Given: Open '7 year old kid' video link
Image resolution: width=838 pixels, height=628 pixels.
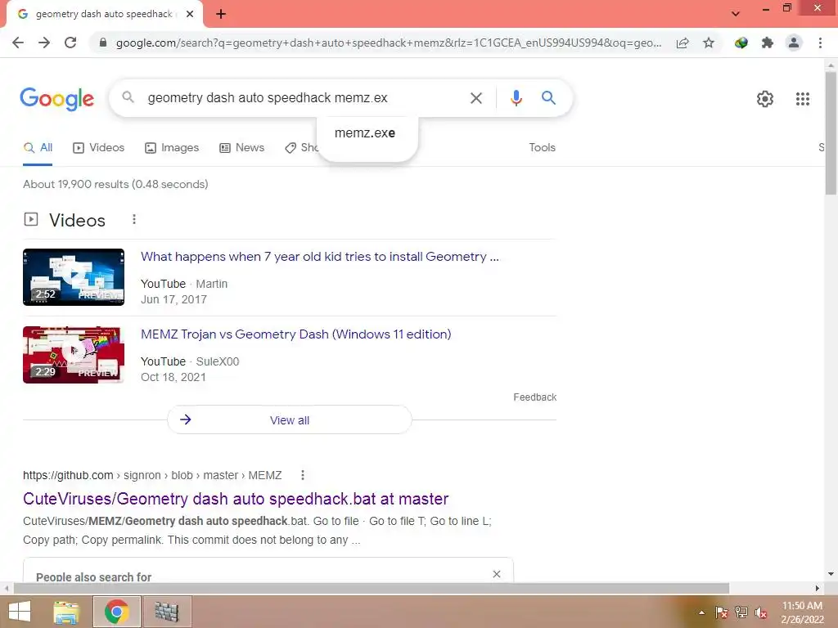Looking at the screenshot, I should click(x=320, y=257).
